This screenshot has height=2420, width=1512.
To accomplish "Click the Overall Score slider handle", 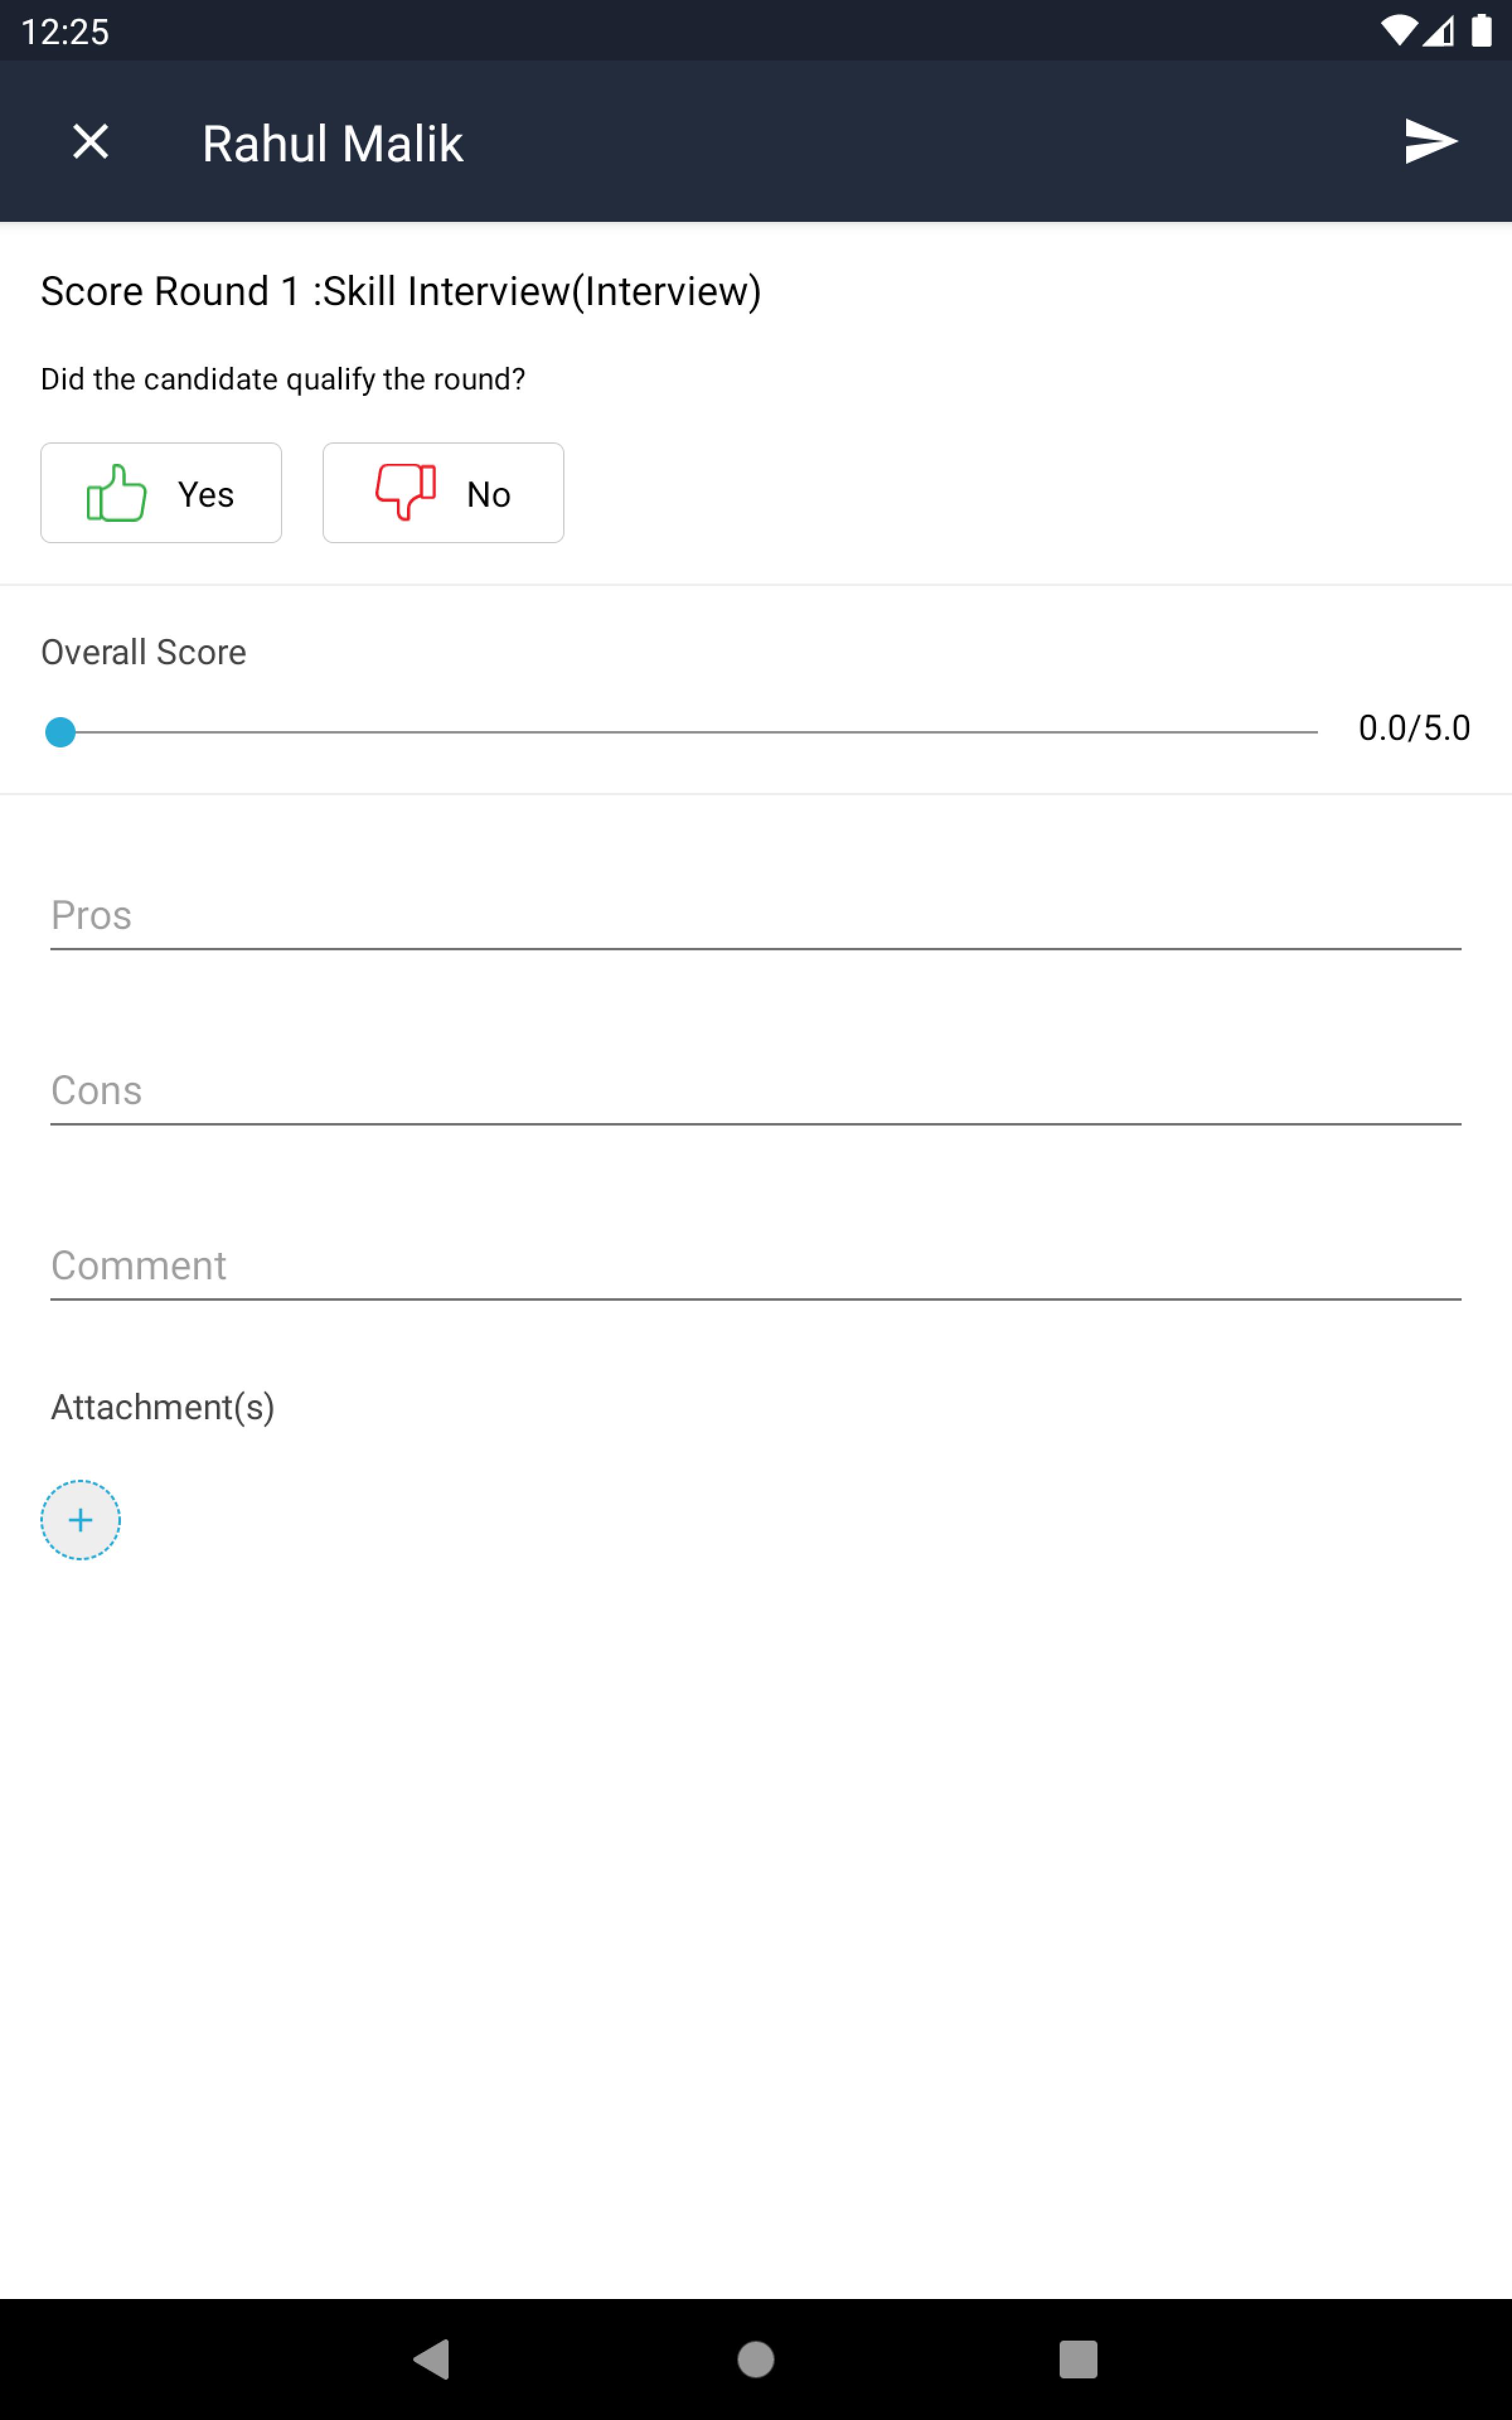I will tap(61, 732).
